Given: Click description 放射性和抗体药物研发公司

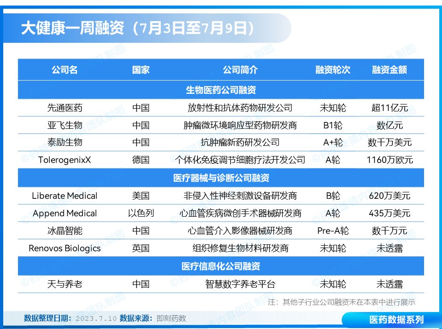Looking at the screenshot, I should [240, 108].
